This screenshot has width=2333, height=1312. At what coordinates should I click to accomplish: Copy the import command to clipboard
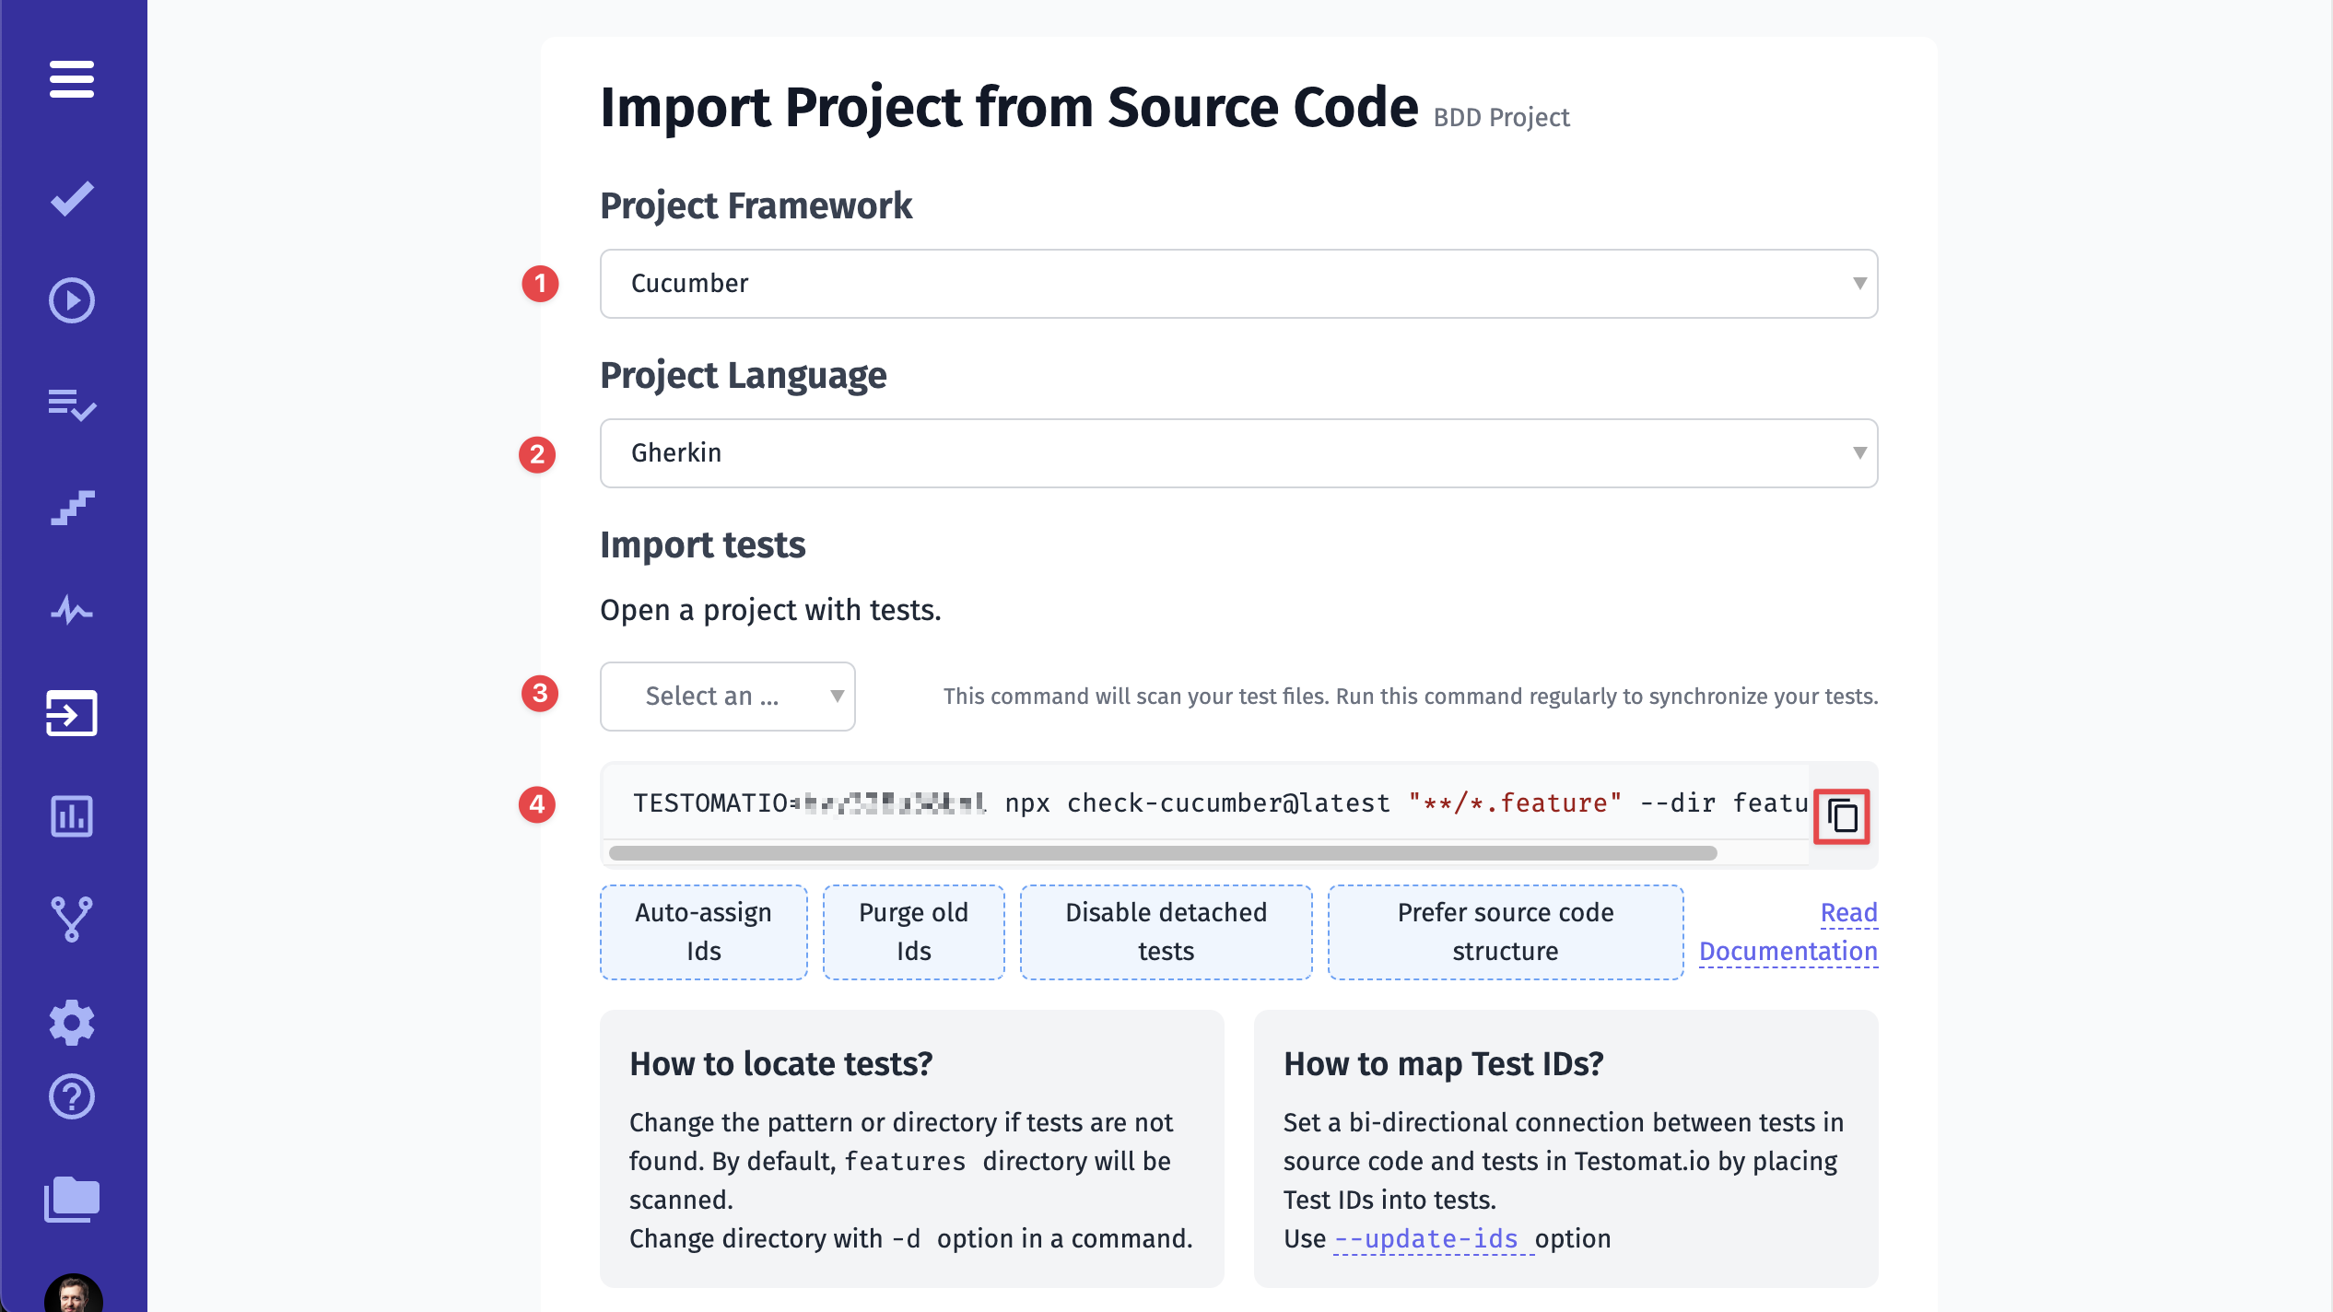pos(1842,816)
